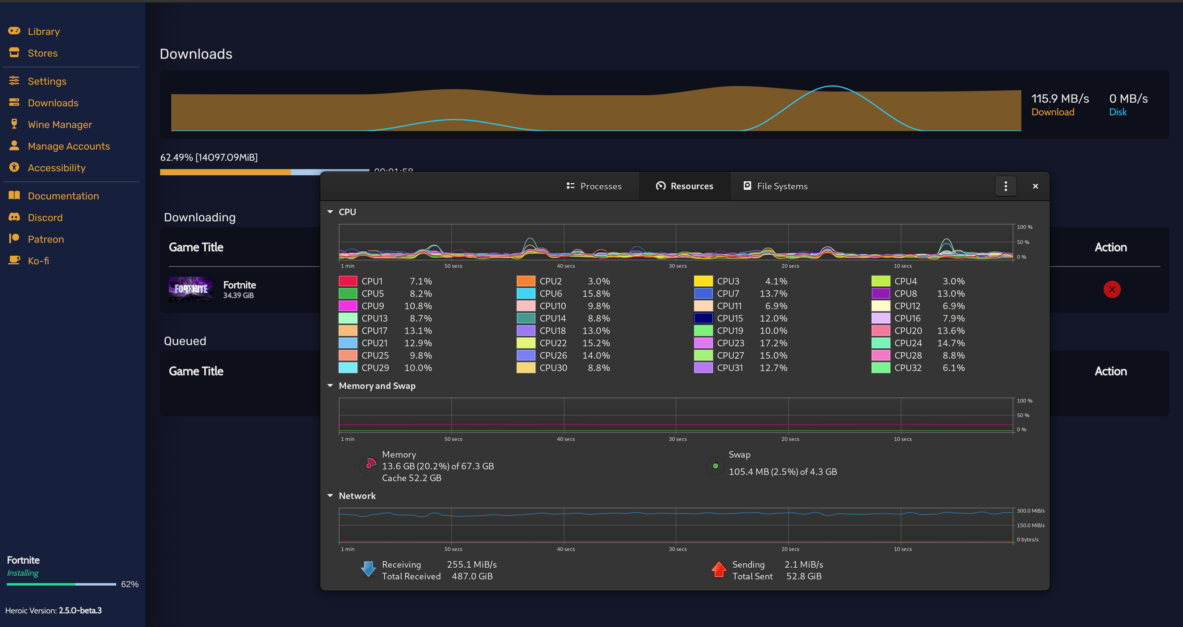Open the Patreon page
Image resolution: width=1183 pixels, height=627 pixels.
[46, 239]
